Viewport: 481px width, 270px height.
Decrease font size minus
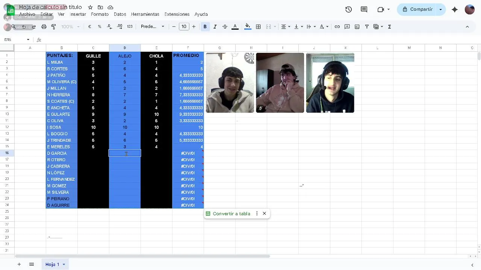pos(174,27)
